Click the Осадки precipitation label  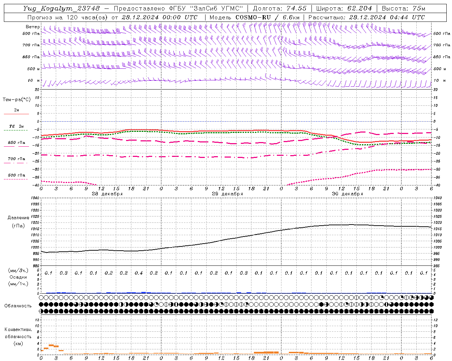18,277
